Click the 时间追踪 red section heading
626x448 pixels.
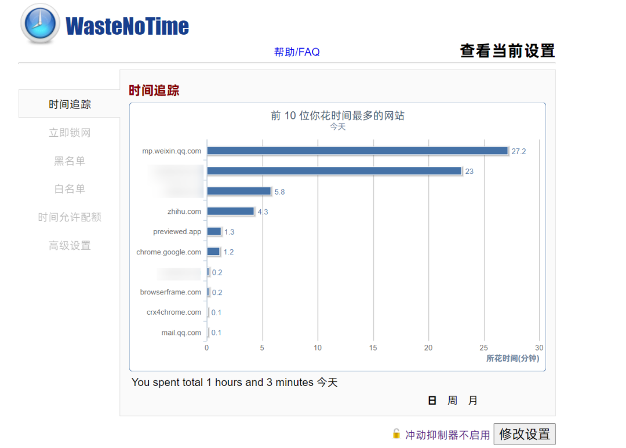pos(154,90)
